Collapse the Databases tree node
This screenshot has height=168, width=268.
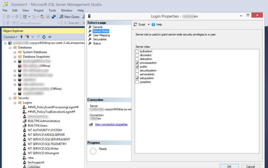point(10,48)
